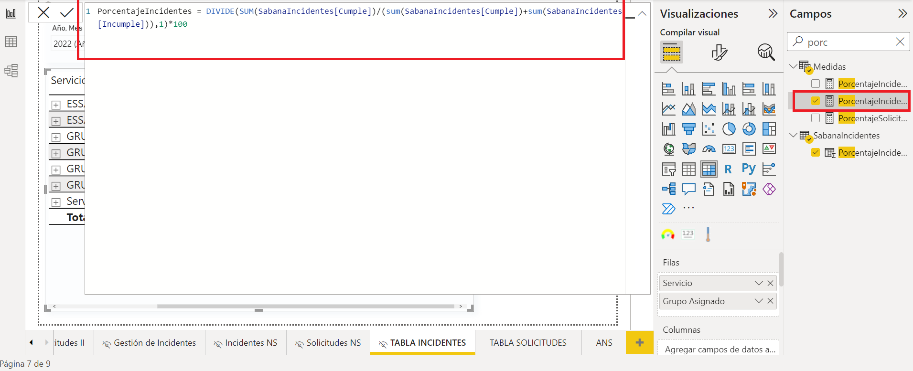913x371 pixels.
Task: Open the Incidentes NS page tab
Action: tap(246, 343)
